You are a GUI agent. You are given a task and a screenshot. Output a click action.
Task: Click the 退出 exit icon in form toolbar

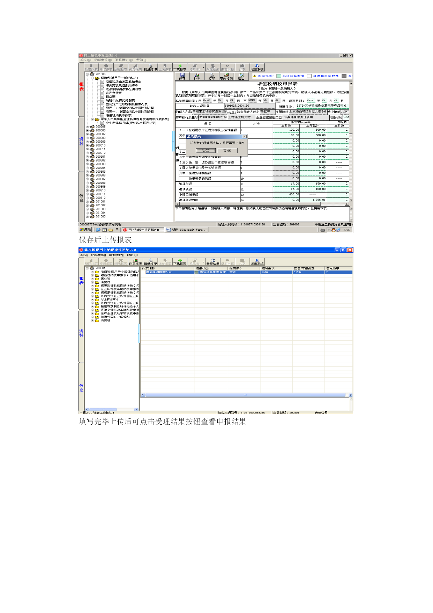pyautogui.click(x=241, y=77)
